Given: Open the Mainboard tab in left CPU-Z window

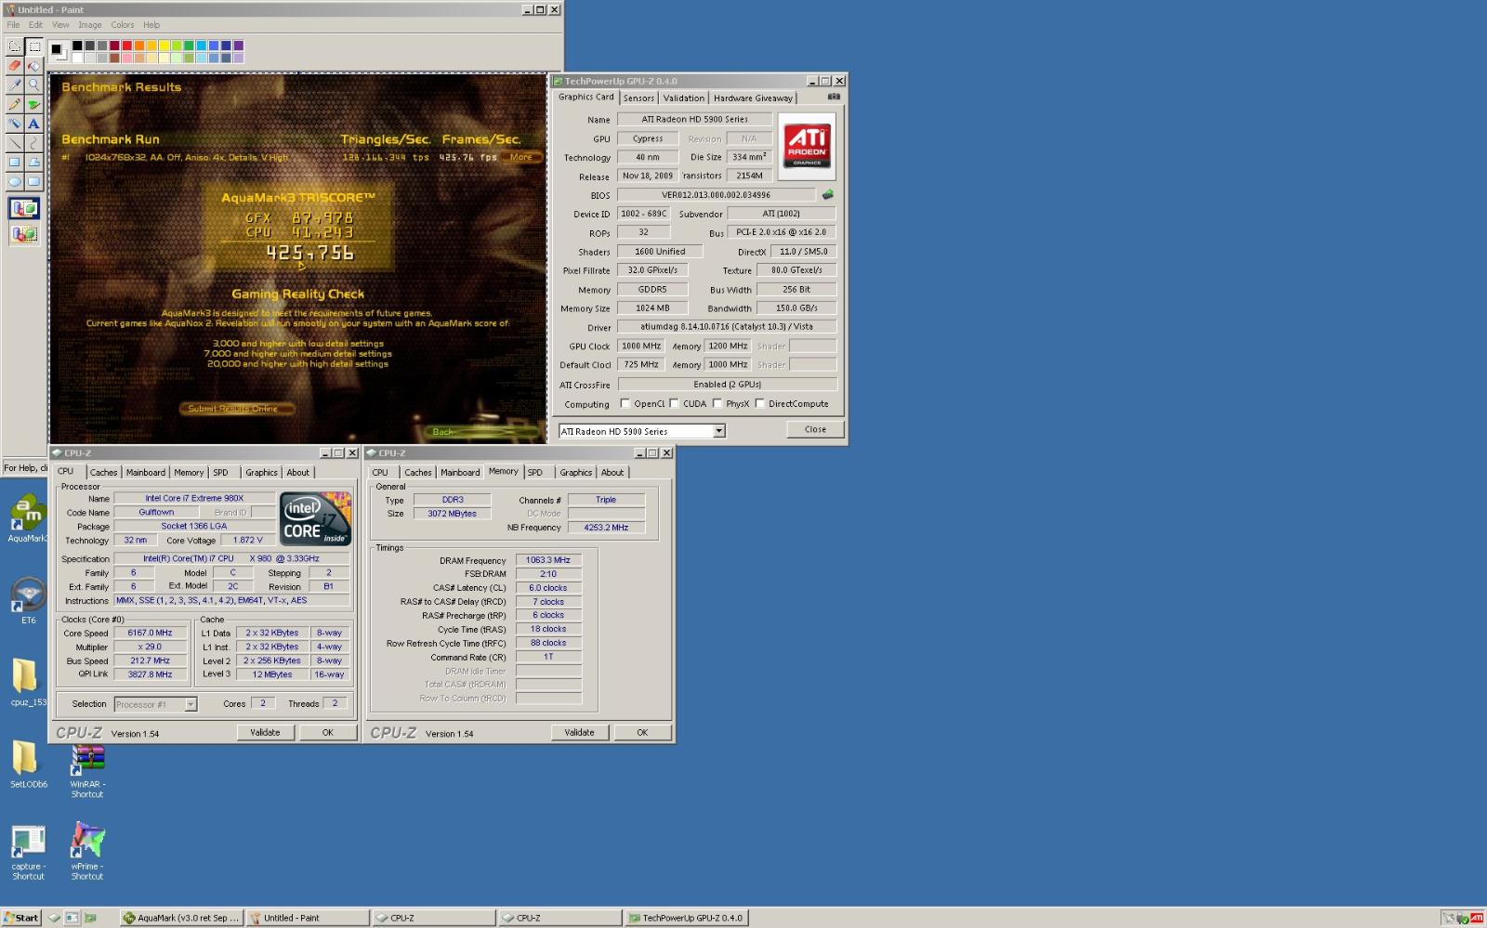Looking at the screenshot, I should 146,473.
